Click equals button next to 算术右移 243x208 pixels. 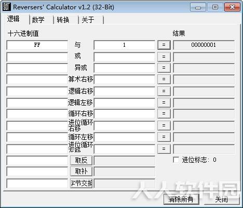[x=164, y=79]
